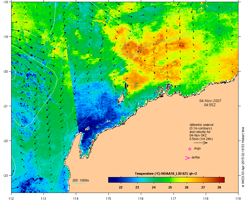The height and width of the screenshot is (200, 247).
Task: Click the 'Altimetric sealevel' legend text
Action: click(x=201, y=125)
